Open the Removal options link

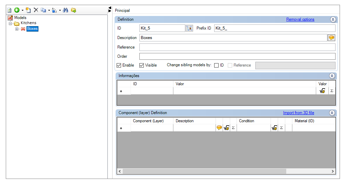300,19
